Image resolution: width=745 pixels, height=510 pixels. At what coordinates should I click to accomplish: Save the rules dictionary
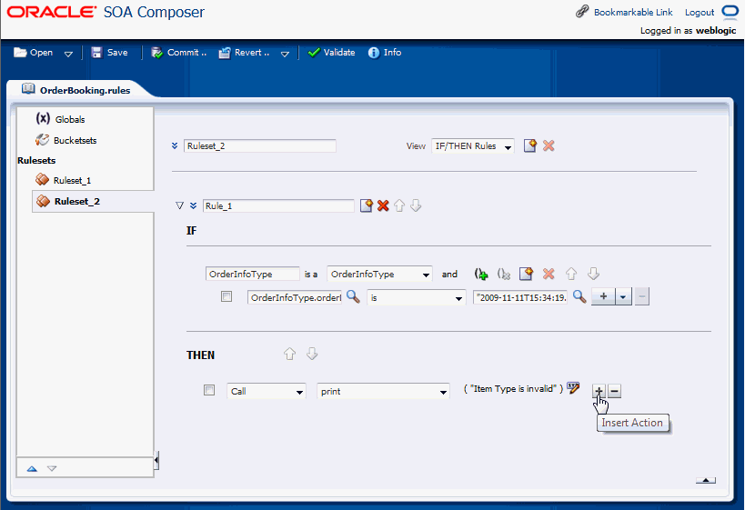tap(110, 53)
